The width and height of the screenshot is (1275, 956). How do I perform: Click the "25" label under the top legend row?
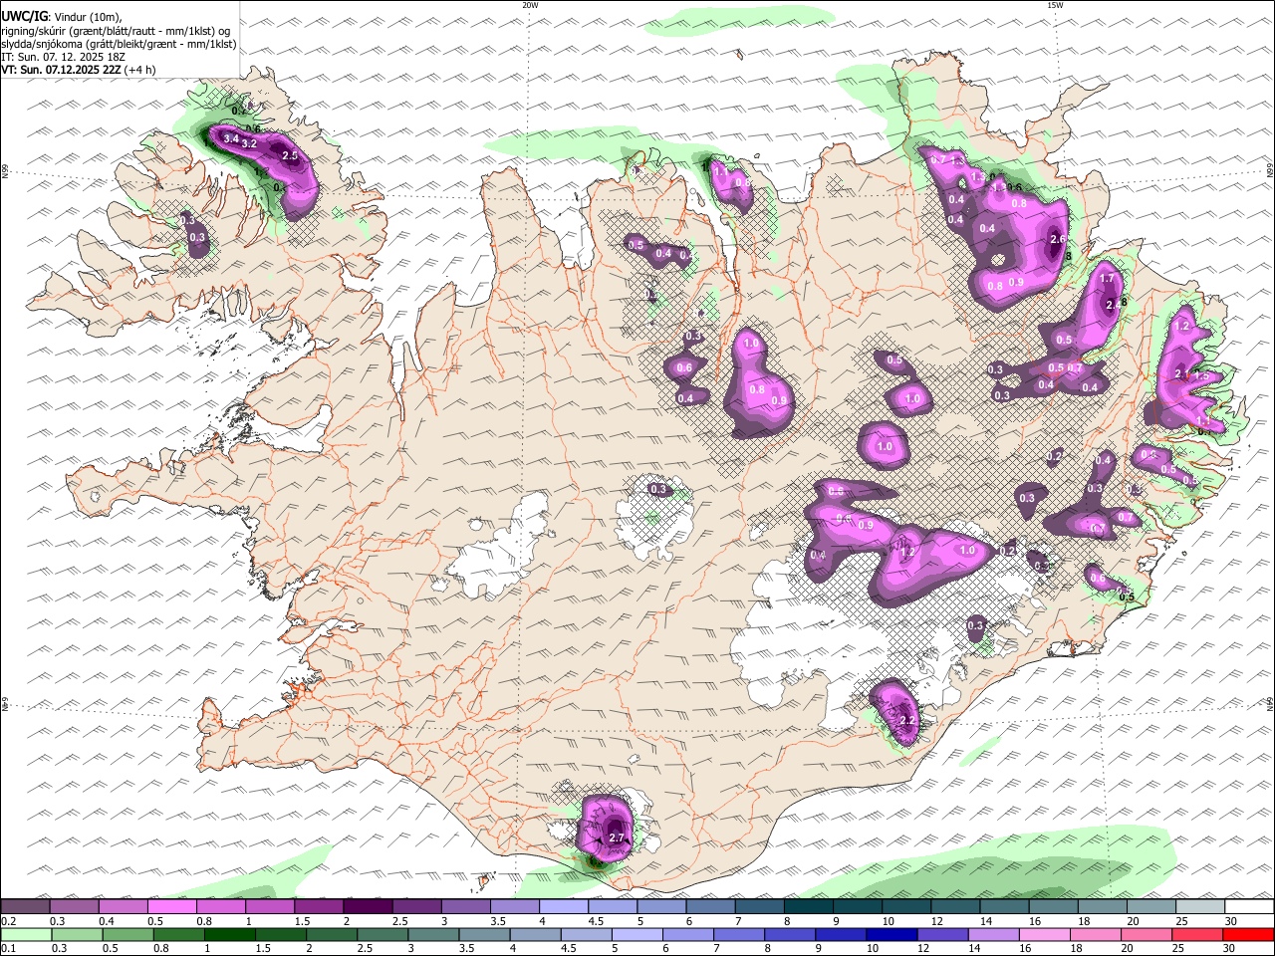(1181, 921)
